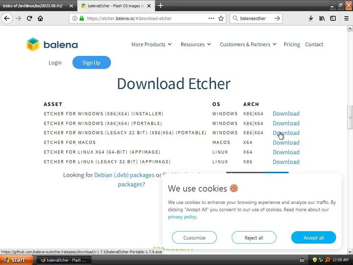Expand the Resources dropdown menu
Image resolution: width=353 pixels, height=265 pixels.
point(196,45)
